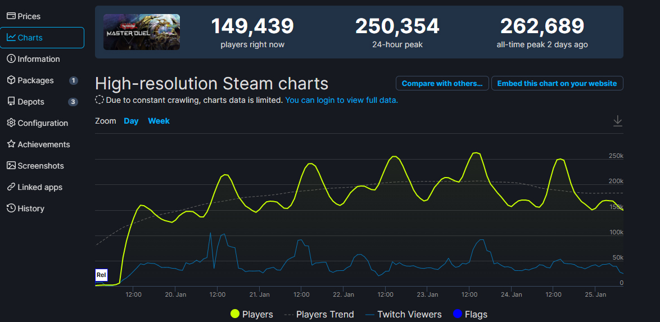Click Embed this chart on your website
Image resolution: width=660 pixels, height=322 pixels.
[x=557, y=84]
